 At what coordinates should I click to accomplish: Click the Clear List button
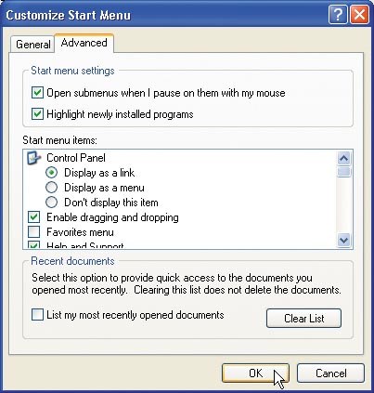point(303,319)
